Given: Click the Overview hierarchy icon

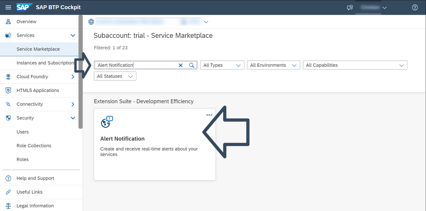Looking at the screenshot, I should [x=8, y=22].
